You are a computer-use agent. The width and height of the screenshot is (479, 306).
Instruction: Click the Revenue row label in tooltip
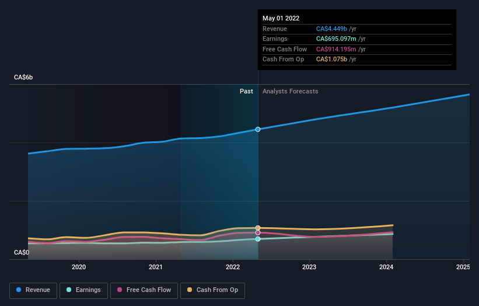pos(275,29)
